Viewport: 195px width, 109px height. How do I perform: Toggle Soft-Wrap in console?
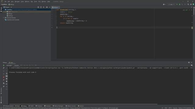7,73
